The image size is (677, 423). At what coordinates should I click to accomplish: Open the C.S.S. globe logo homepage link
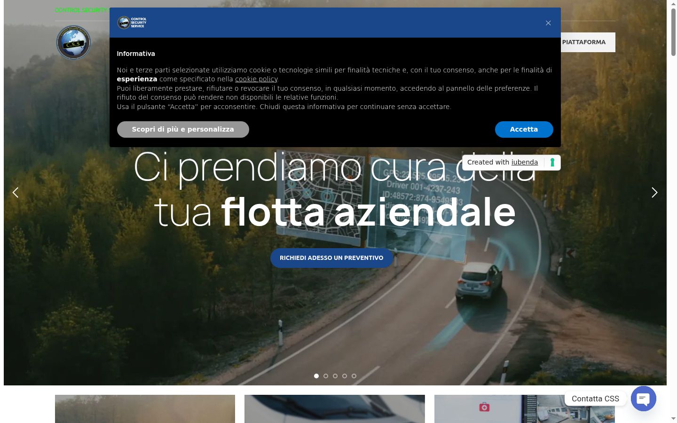pyautogui.click(x=73, y=42)
